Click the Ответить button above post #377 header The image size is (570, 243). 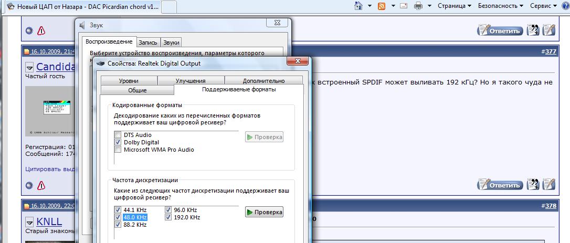coord(501,30)
